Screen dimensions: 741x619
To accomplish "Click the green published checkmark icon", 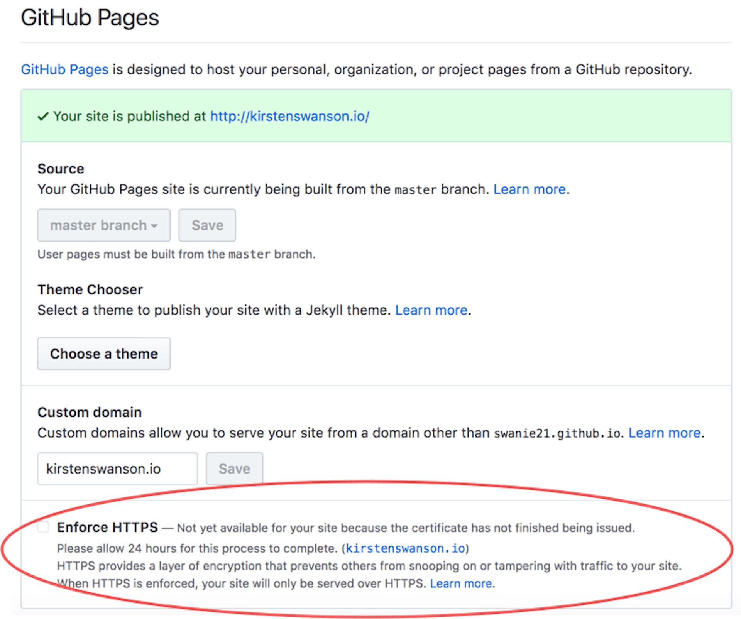I will [43, 116].
